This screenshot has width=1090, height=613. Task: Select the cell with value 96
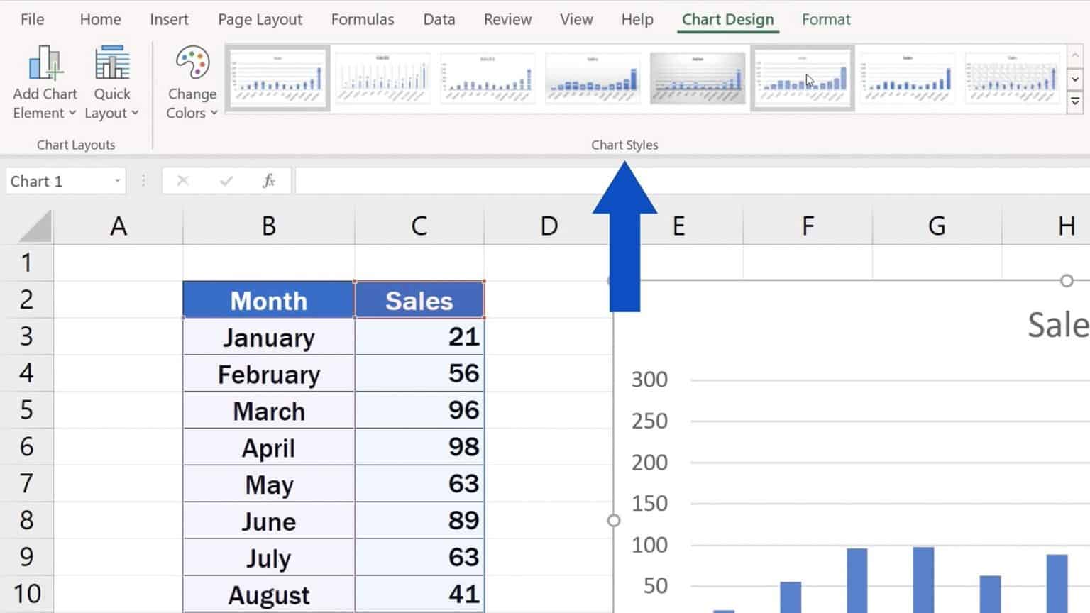tap(419, 411)
